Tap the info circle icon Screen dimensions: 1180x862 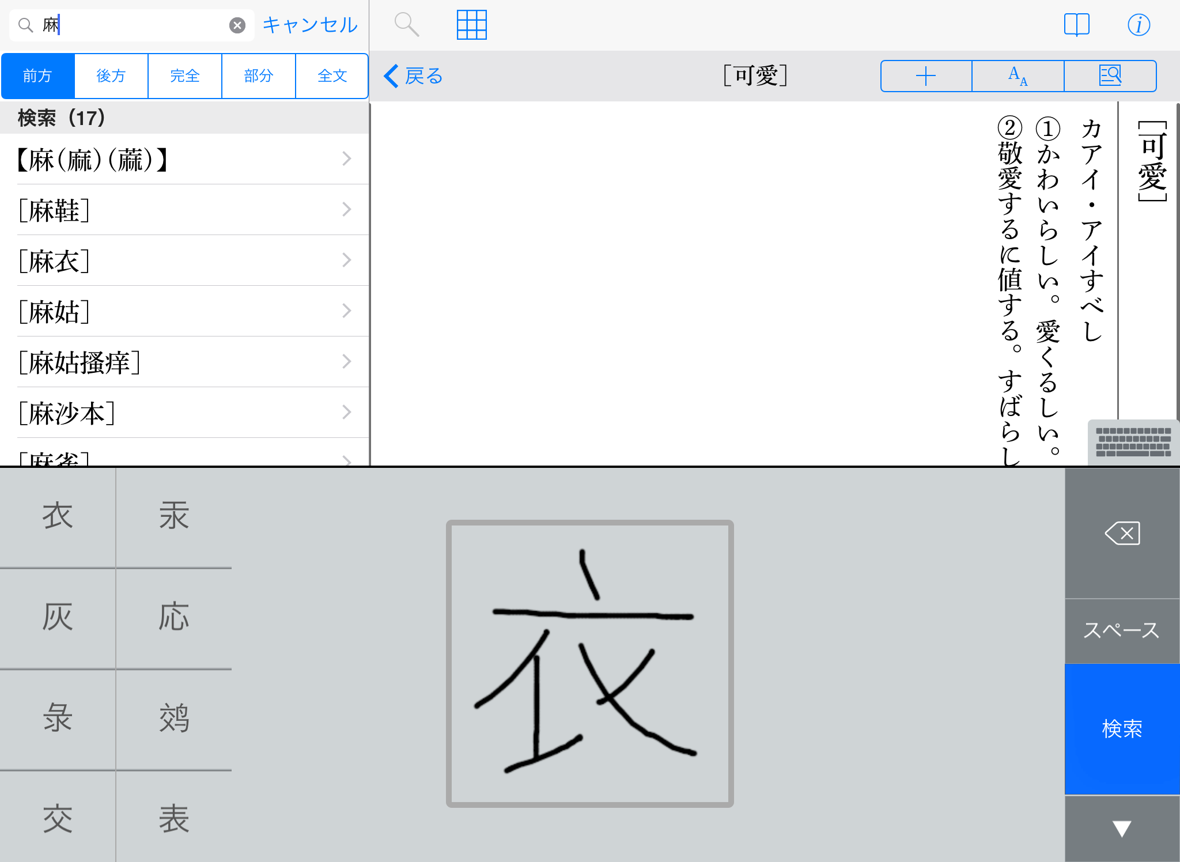(x=1139, y=25)
